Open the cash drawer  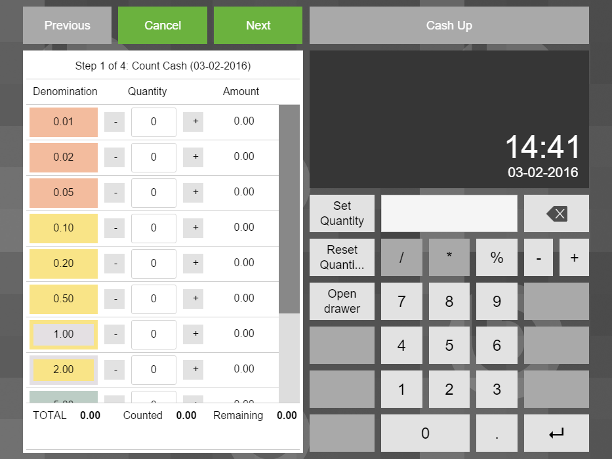pyautogui.click(x=342, y=301)
